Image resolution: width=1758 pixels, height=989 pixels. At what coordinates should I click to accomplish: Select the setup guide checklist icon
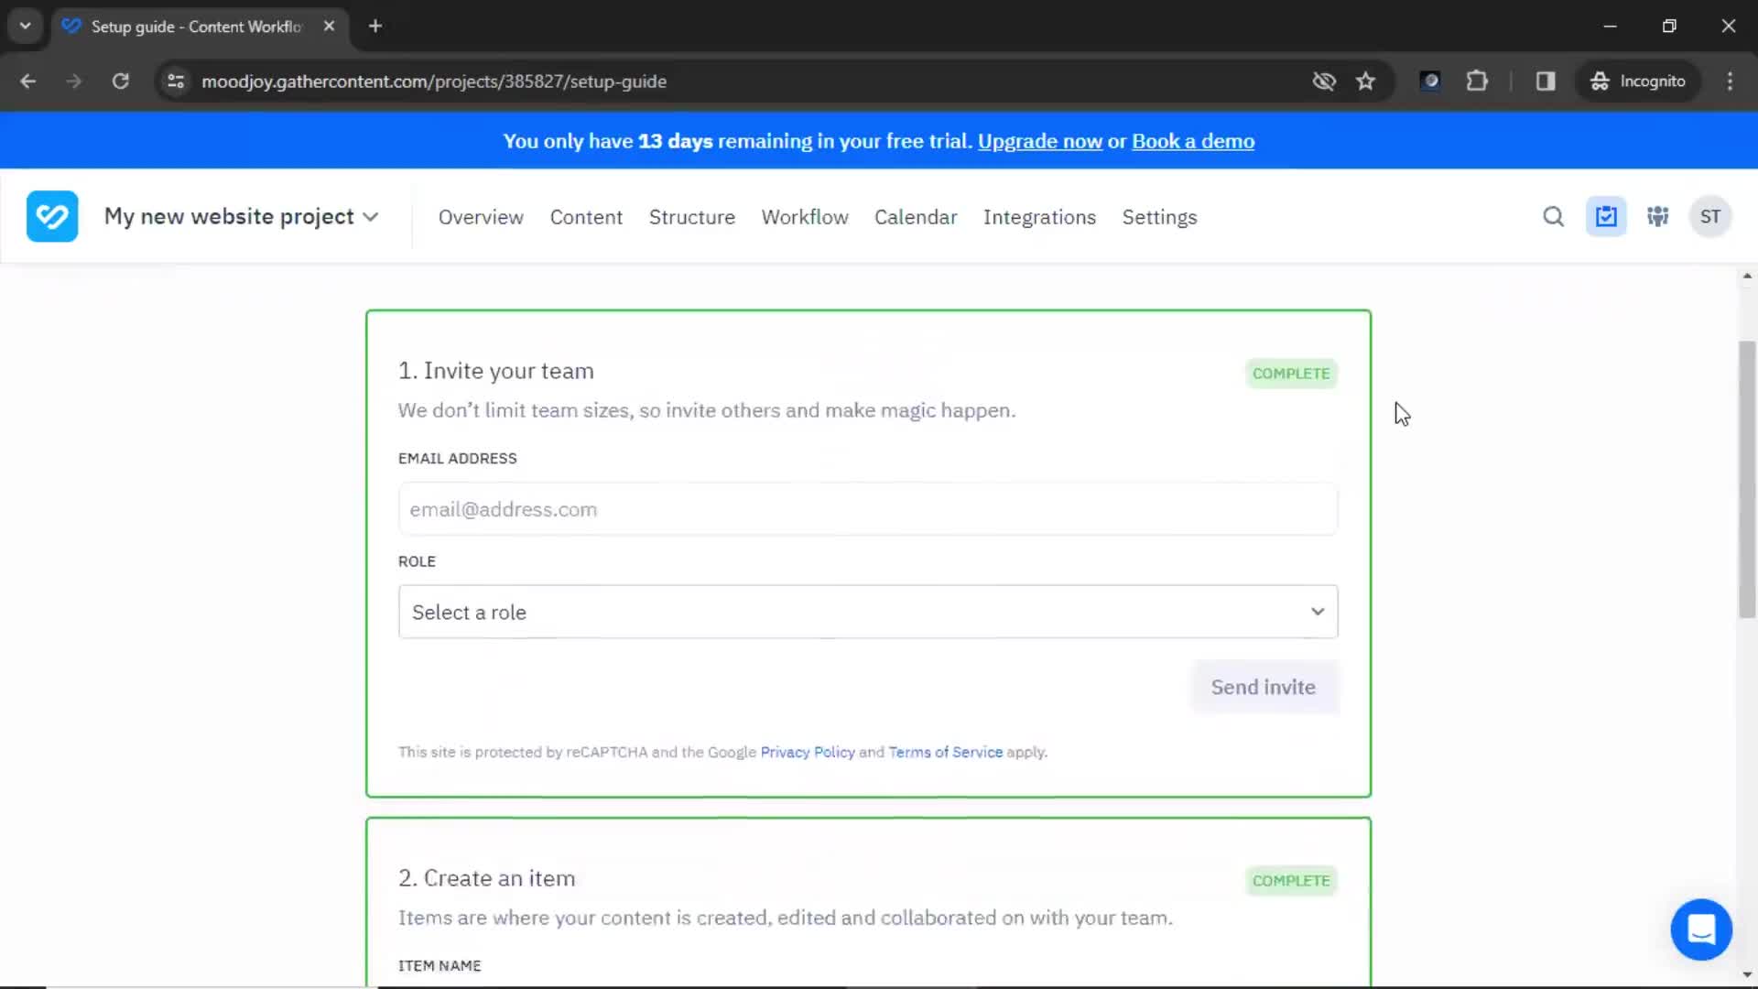tap(1606, 216)
